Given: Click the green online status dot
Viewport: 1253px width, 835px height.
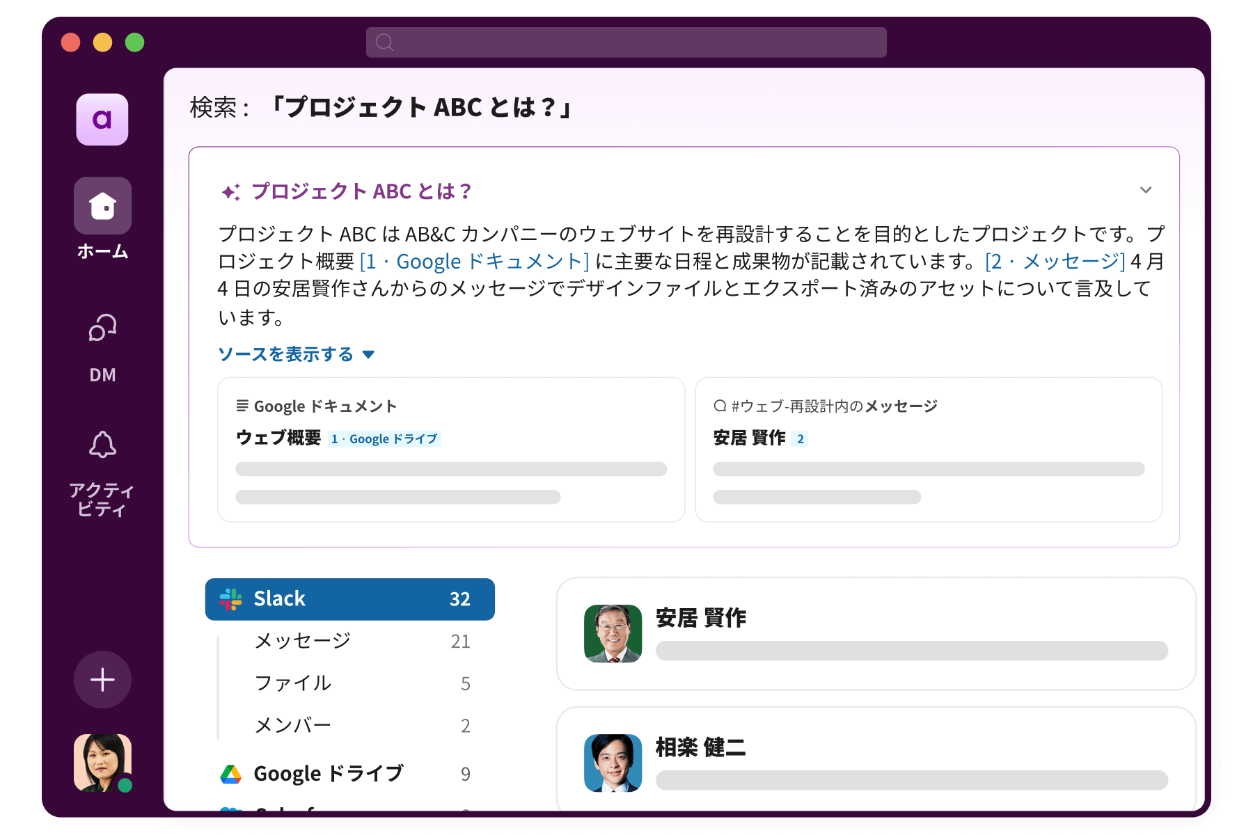Looking at the screenshot, I should coord(125,785).
